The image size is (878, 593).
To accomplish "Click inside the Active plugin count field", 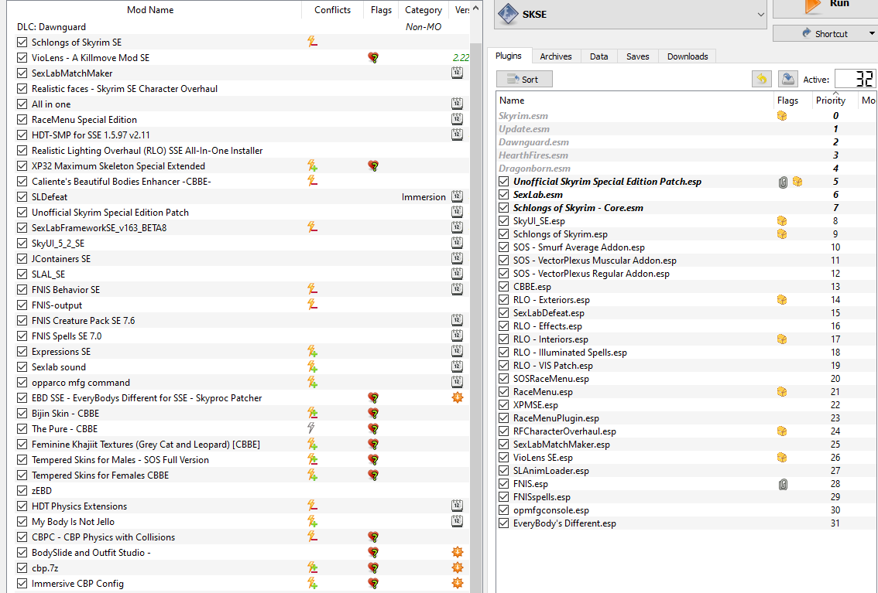I will (856, 79).
